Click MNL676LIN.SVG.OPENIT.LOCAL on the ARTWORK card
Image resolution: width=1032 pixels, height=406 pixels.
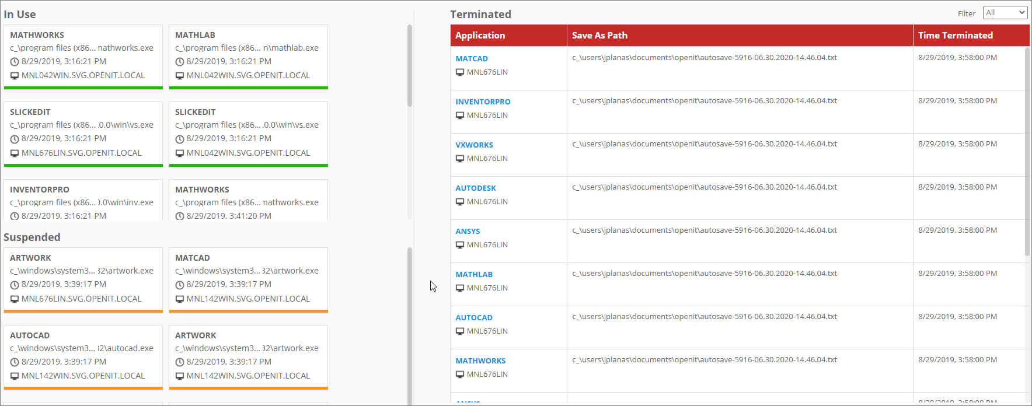click(x=82, y=299)
